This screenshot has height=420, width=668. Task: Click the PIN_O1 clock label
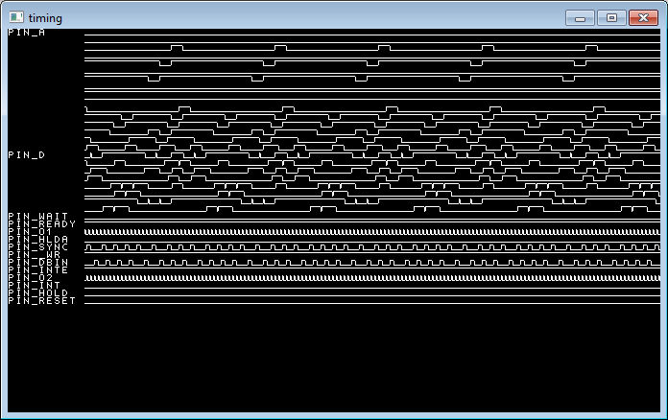(x=31, y=231)
